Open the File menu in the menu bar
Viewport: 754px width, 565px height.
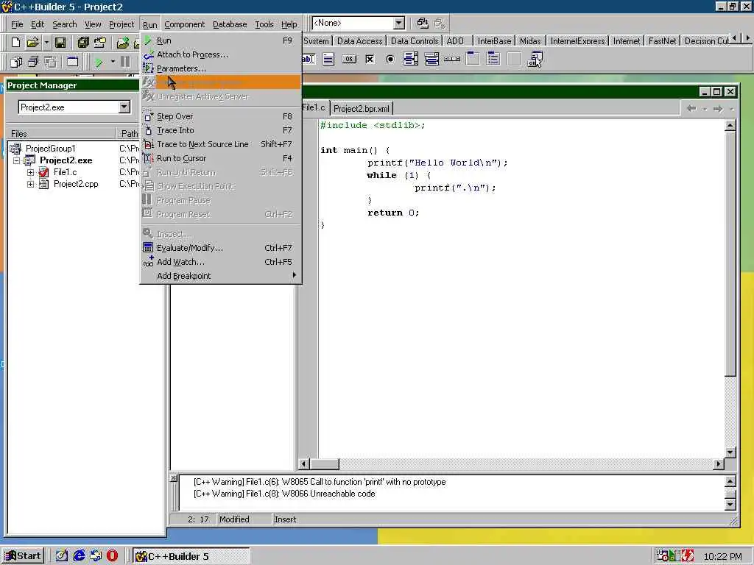tap(17, 24)
